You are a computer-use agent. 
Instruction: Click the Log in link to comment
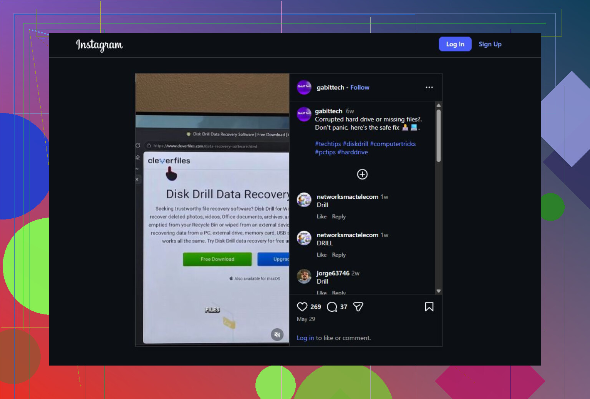pos(305,338)
